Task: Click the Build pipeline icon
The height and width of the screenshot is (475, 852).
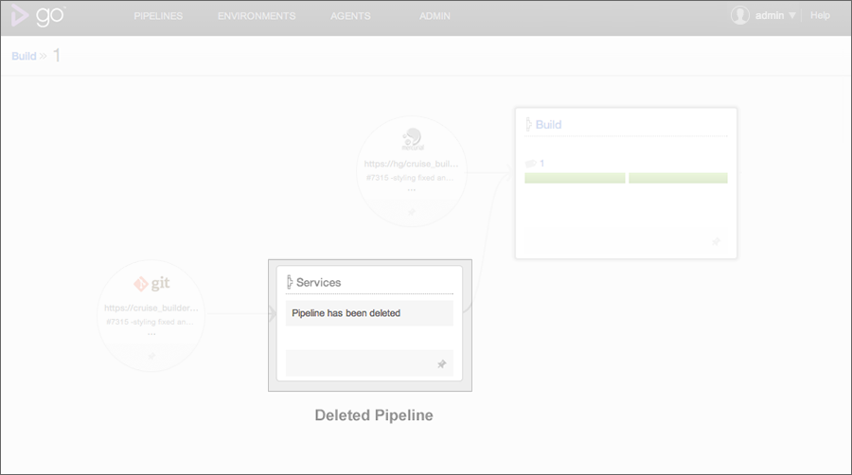Action: [x=528, y=124]
